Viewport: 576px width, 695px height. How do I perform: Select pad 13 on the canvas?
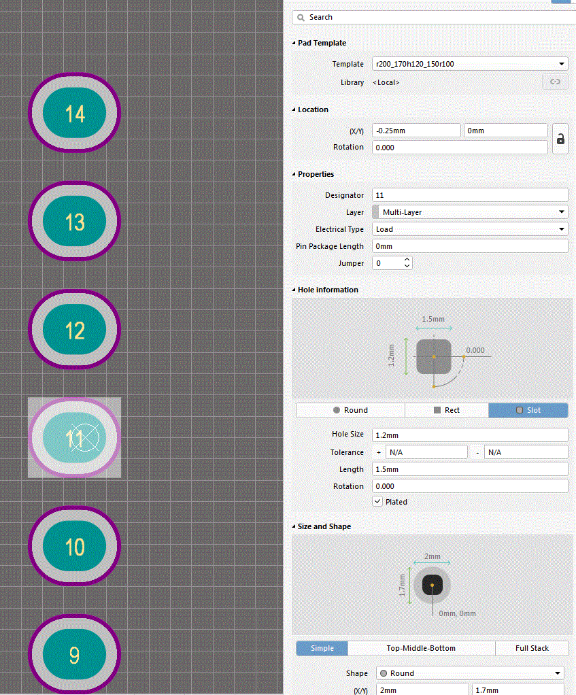click(x=74, y=221)
